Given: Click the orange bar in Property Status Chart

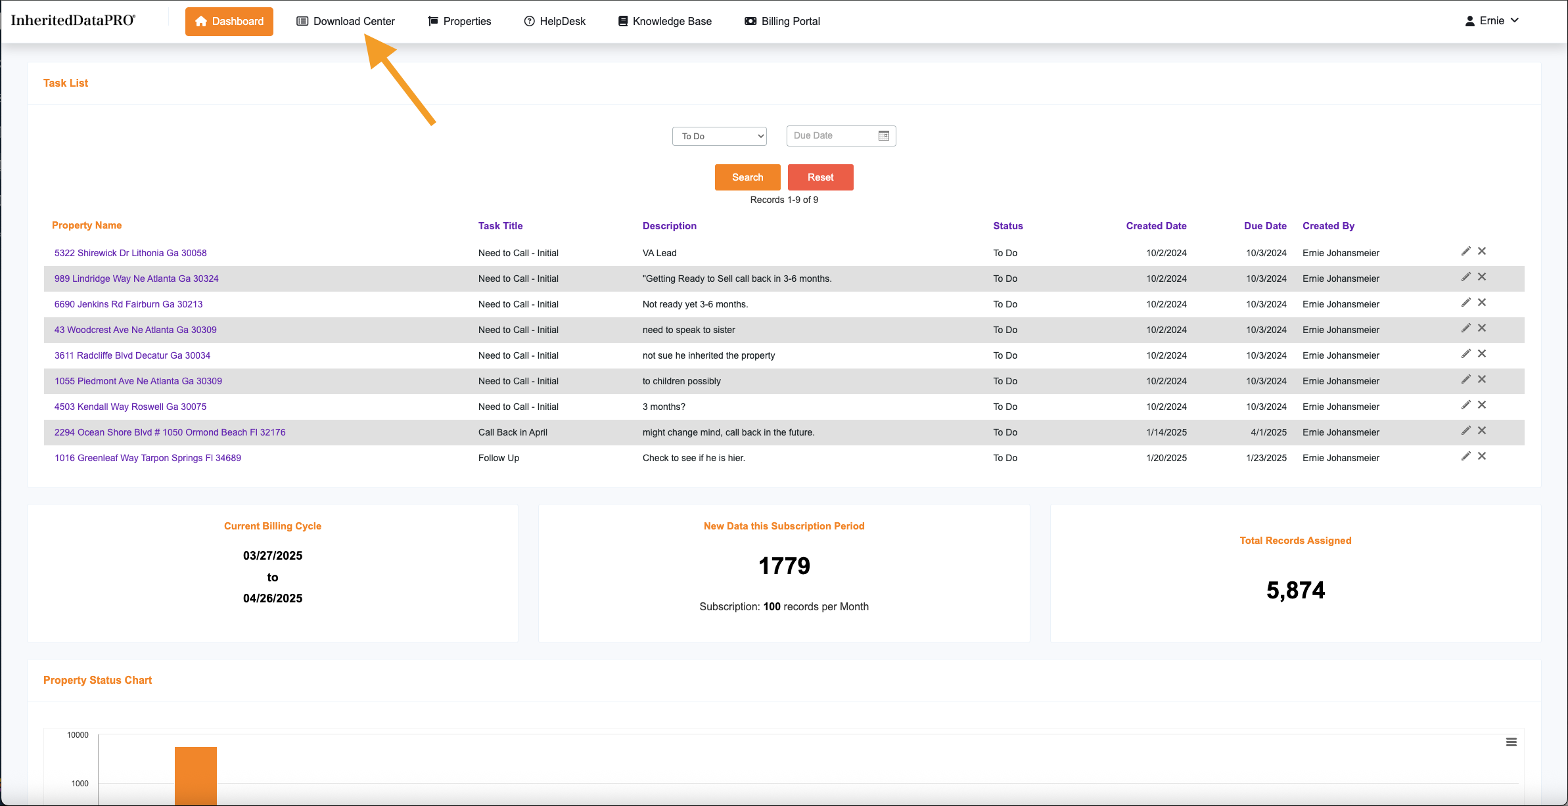Looking at the screenshot, I should pos(195,775).
